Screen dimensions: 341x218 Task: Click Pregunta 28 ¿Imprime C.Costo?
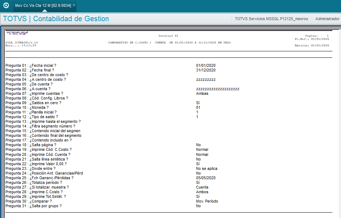[x=34, y=192]
